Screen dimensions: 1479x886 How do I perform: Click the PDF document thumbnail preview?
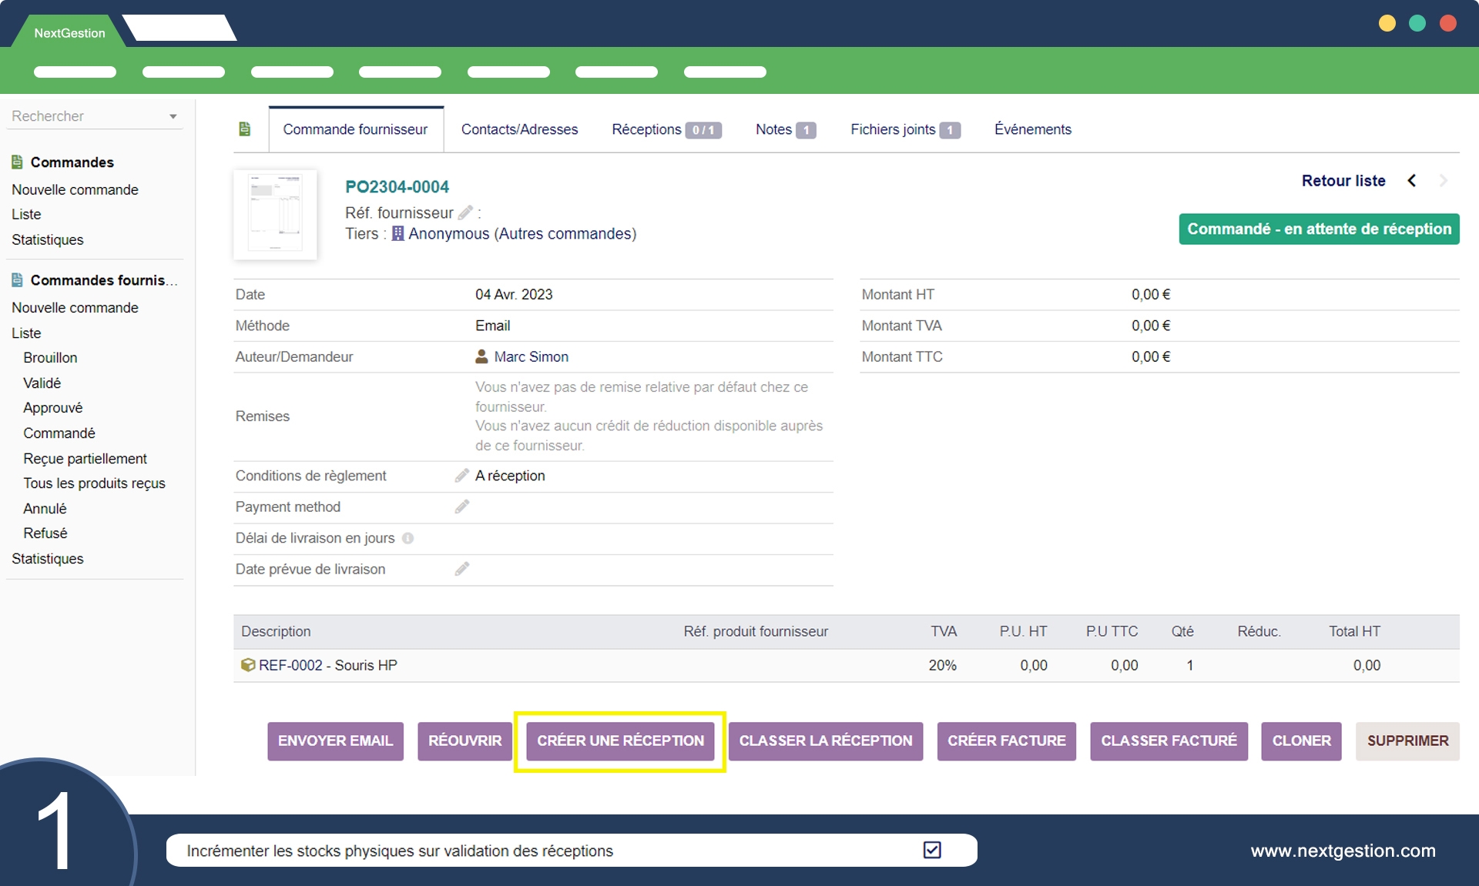275,213
